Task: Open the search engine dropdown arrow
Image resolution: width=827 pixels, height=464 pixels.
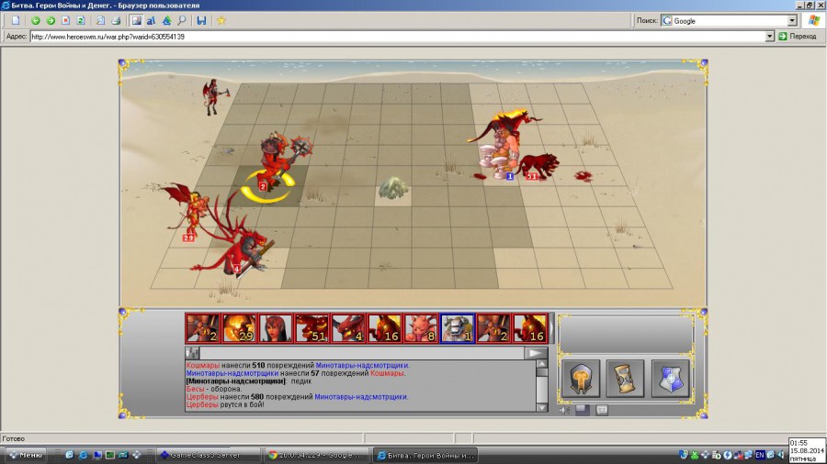Action: tap(792, 20)
